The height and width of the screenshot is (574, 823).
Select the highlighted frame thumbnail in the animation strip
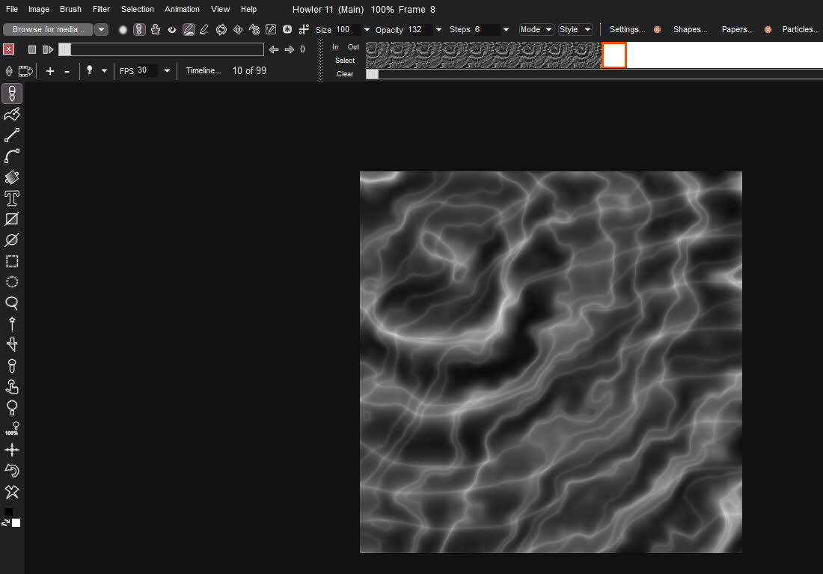click(x=614, y=55)
